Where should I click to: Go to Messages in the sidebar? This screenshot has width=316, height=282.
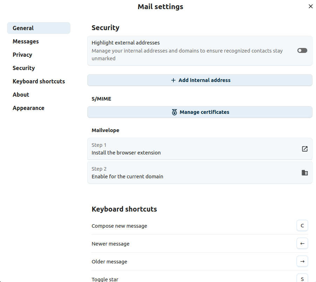coord(26,41)
